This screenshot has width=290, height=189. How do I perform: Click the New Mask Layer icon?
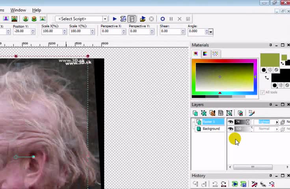(221, 113)
